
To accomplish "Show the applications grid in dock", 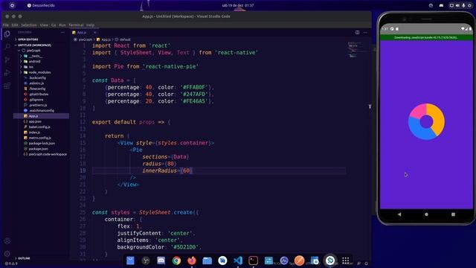I will [x=345, y=261].
